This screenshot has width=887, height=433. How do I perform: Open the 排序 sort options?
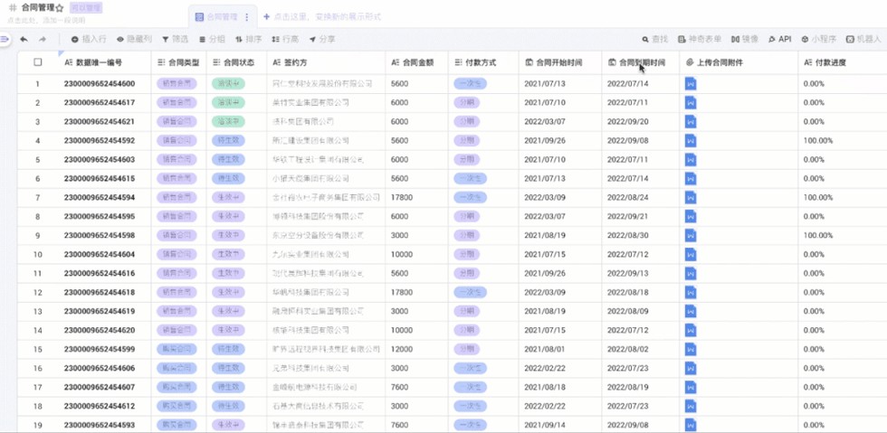249,40
